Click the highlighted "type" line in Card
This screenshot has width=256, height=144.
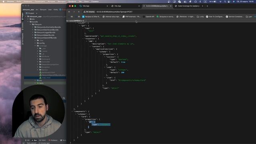tap(101, 124)
